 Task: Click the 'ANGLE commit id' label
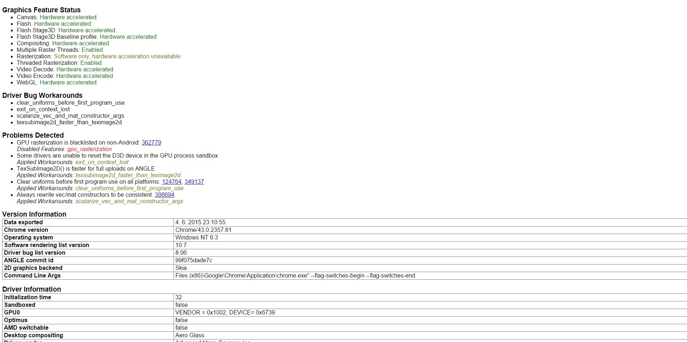29,260
